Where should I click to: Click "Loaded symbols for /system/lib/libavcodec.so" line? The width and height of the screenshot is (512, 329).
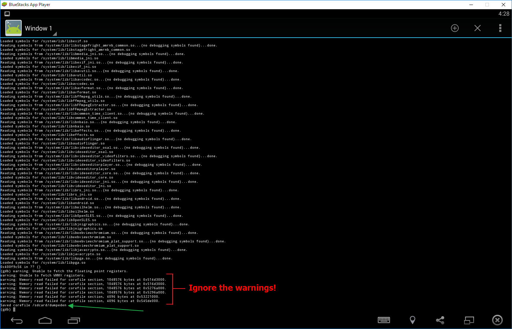(x=47, y=84)
